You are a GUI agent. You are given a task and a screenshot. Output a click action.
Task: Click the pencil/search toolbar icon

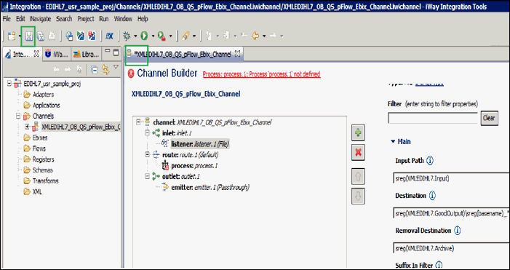point(186,36)
